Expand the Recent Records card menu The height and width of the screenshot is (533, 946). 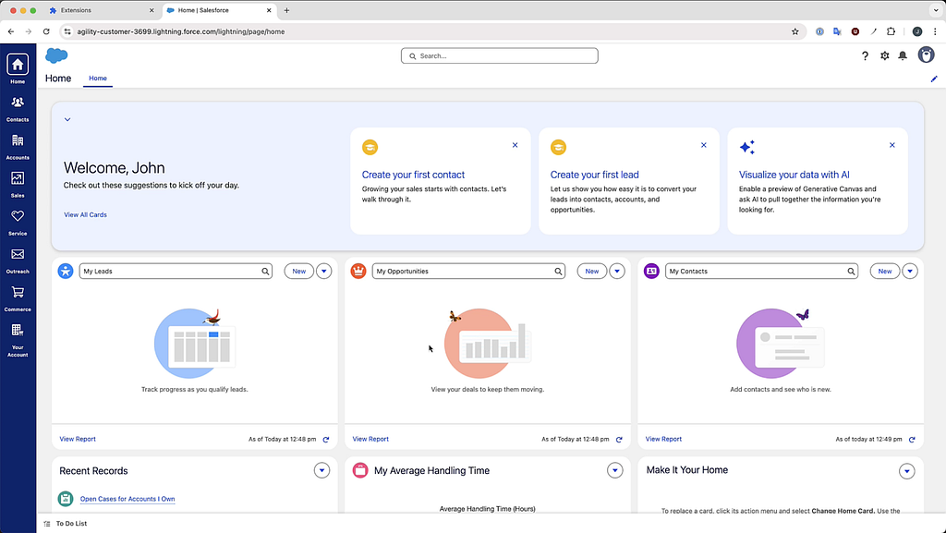(x=321, y=471)
